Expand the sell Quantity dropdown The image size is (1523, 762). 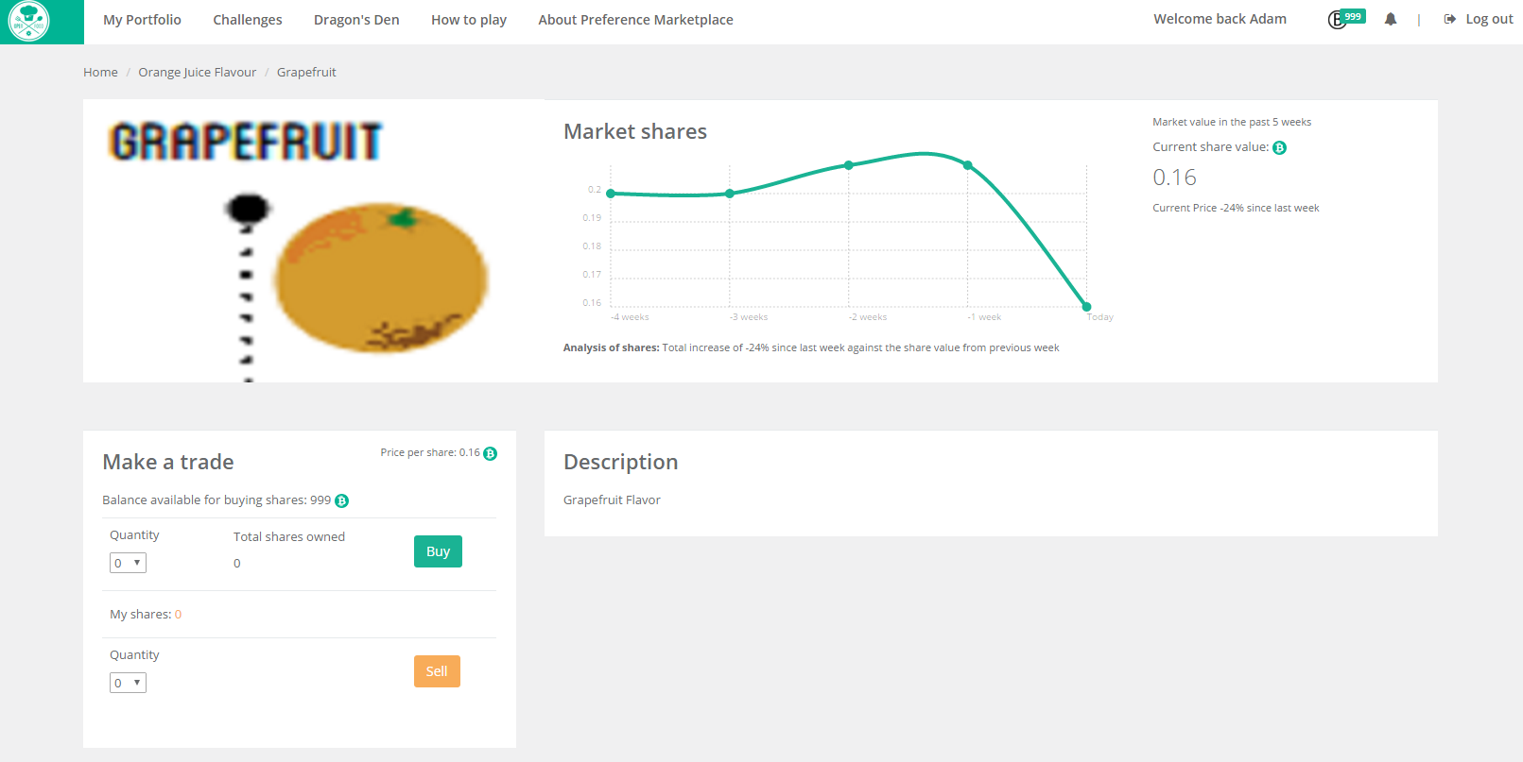[x=128, y=683]
